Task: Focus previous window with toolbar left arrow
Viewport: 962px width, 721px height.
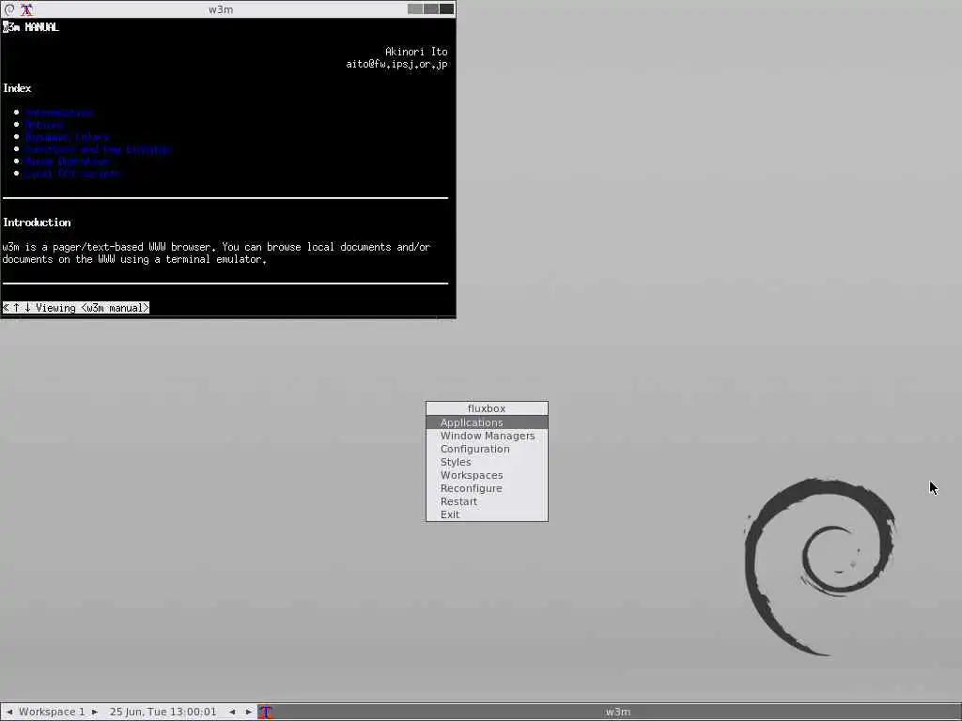Action: [232, 712]
